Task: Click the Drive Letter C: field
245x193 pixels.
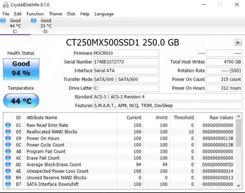Action: (126, 88)
